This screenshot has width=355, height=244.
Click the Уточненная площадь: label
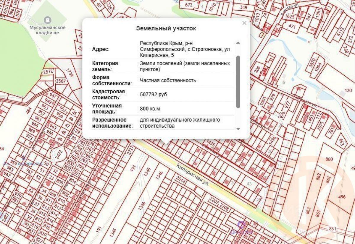point(107,109)
